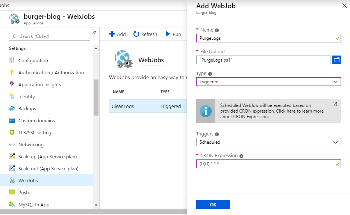
Task: Open the Triggers dropdown set to Scheduled
Action: 268,142
